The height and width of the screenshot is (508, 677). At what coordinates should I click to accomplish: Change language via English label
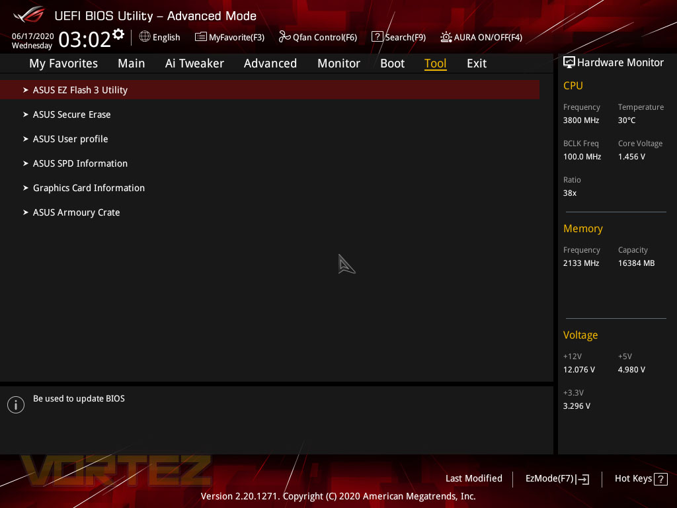click(x=166, y=37)
